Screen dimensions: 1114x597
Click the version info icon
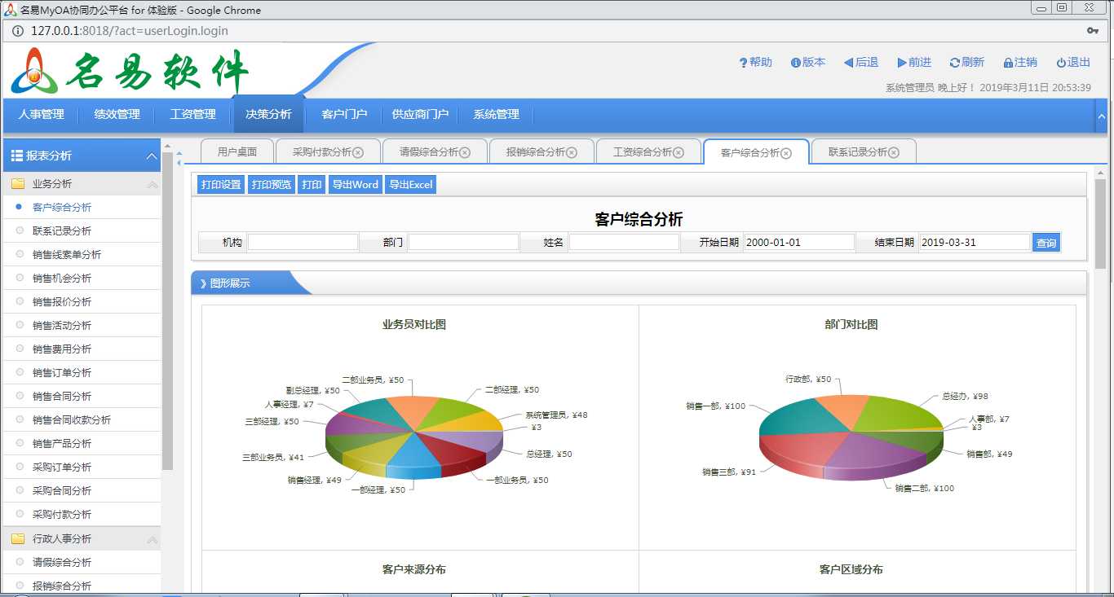[796, 63]
